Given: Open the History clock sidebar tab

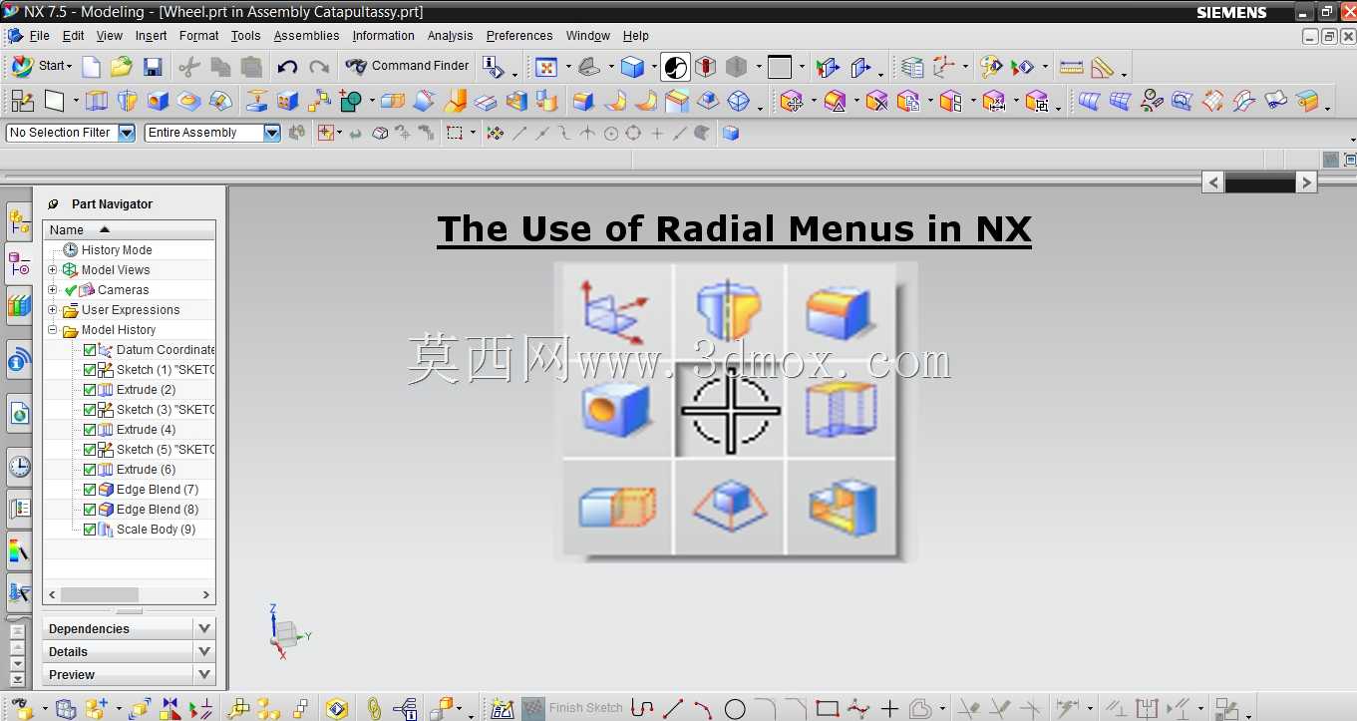Looking at the screenshot, I should coord(19,466).
